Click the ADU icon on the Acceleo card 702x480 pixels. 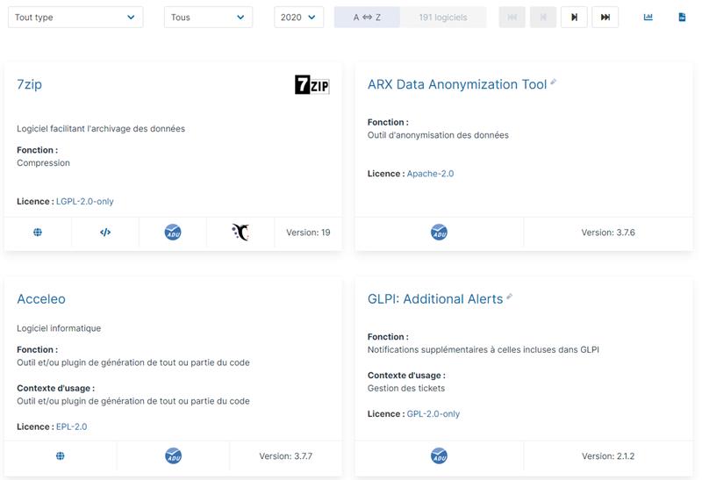pos(173,455)
